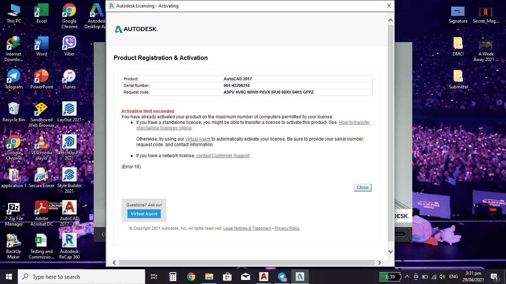
Task: Select the Style Builder 2021 shortcut
Action: coord(69,180)
